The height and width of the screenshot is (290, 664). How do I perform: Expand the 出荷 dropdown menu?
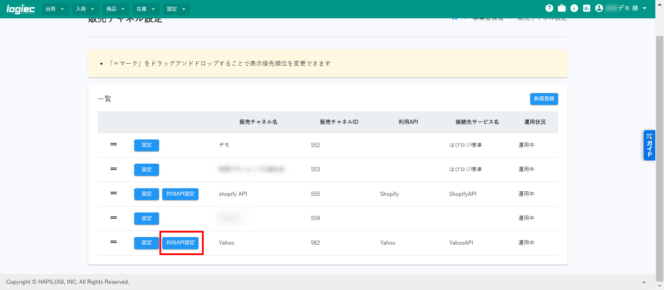point(55,9)
